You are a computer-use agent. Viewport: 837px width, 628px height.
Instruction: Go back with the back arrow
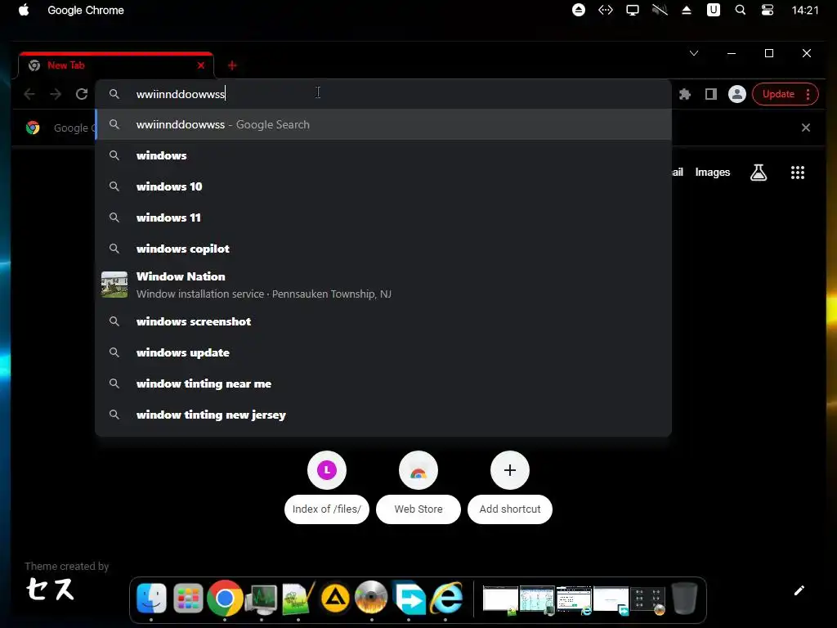(x=29, y=94)
